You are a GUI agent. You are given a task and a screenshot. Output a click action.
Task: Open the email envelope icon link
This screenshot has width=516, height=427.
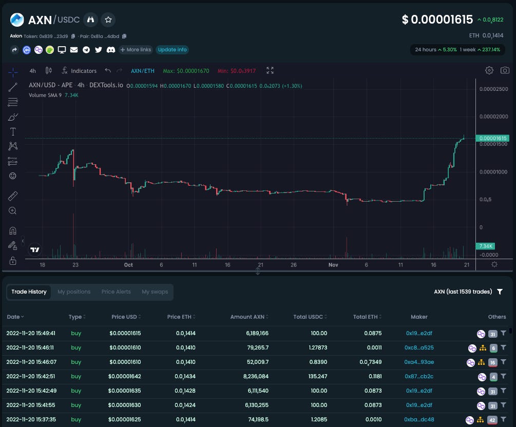pos(74,50)
